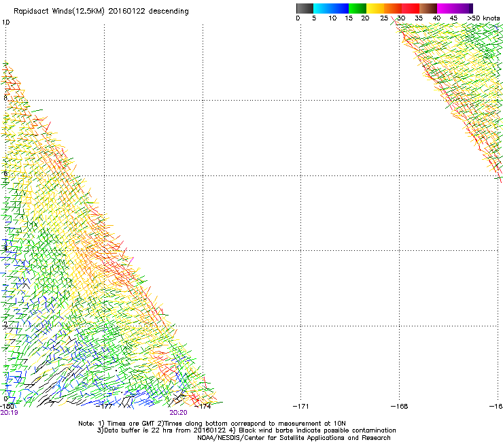
Task: Click the 'NOAA/NESDIS/Center for Satellite Applications and Research' credit
Action: [294, 438]
